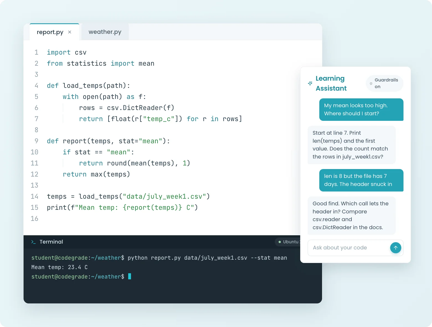
Task: Click the terminal cursor at last prompt
Action: coord(130,276)
